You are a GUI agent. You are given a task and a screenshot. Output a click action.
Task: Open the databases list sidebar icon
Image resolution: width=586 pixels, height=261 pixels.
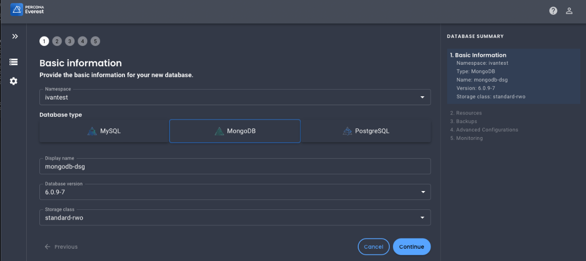[x=14, y=62]
